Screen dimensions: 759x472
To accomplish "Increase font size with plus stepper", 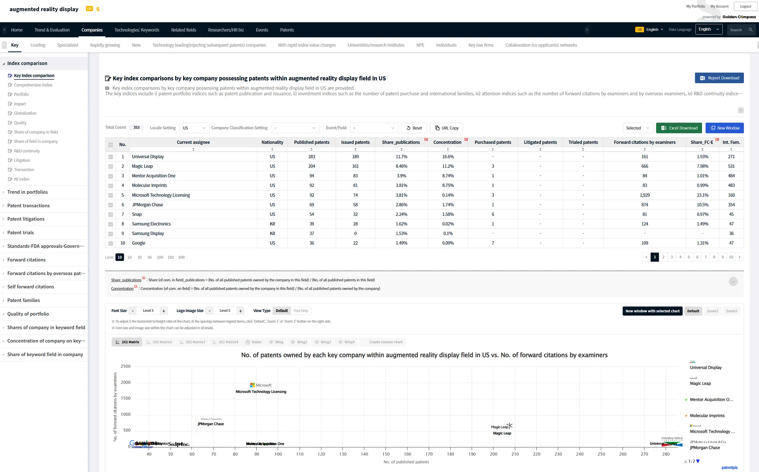I will tap(164, 311).
